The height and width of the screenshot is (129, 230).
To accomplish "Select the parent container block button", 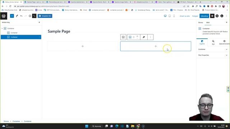I will coord(123,37).
